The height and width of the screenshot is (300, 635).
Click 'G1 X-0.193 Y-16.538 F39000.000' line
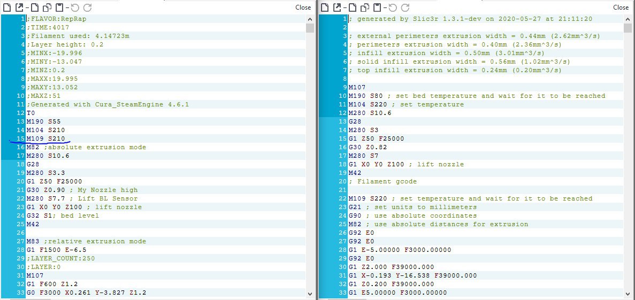click(x=412, y=275)
